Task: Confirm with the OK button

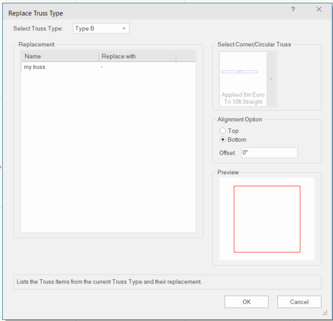Action: tap(246, 302)
